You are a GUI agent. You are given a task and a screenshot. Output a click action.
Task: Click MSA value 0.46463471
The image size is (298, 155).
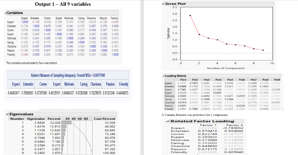(x=14, y=93)
